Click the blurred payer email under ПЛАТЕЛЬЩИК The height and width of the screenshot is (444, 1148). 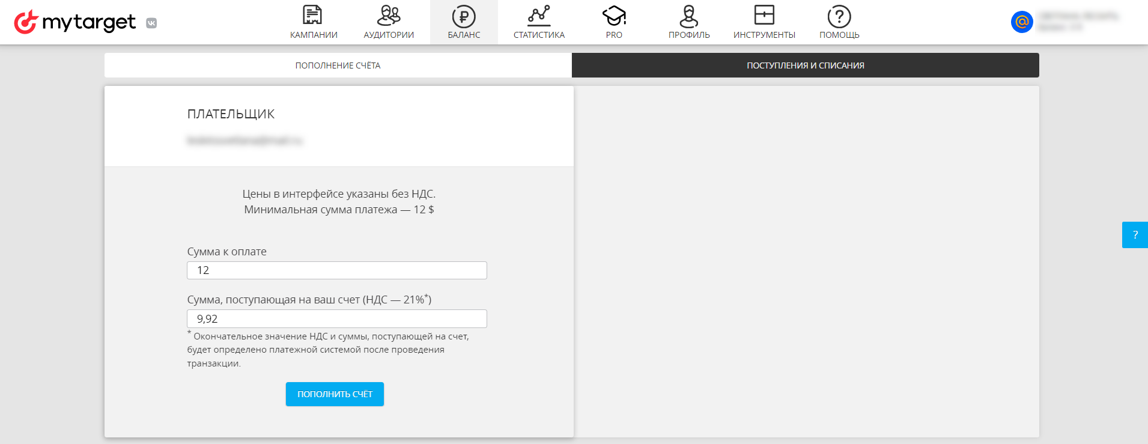(245, 141)
